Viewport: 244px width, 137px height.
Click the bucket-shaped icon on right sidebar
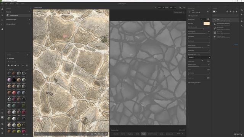click(242, 26)
